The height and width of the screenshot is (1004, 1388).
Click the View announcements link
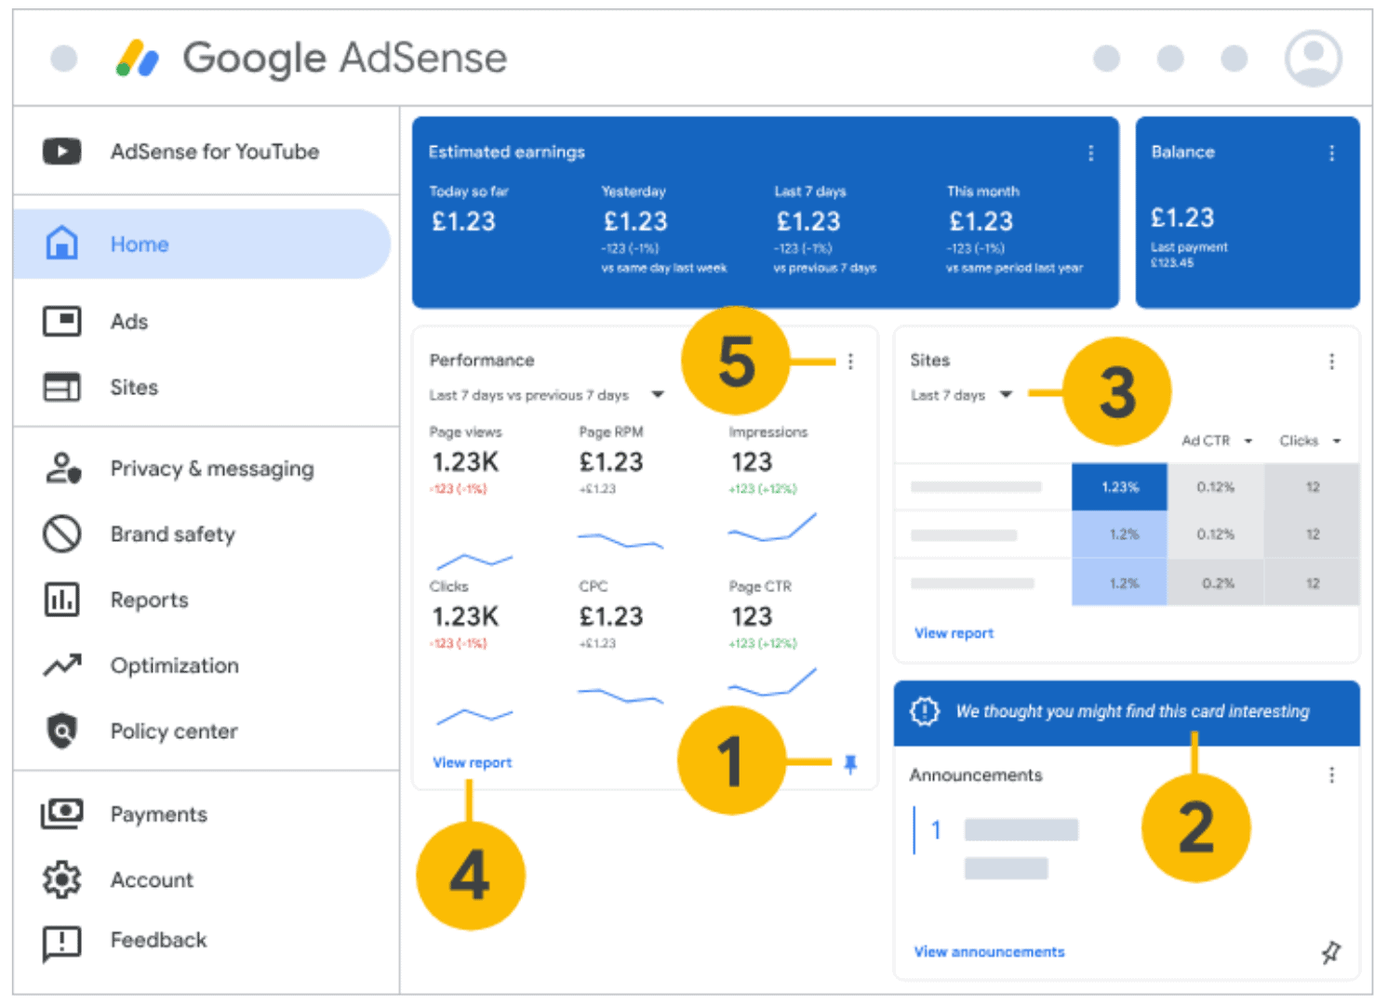(990, 952)
